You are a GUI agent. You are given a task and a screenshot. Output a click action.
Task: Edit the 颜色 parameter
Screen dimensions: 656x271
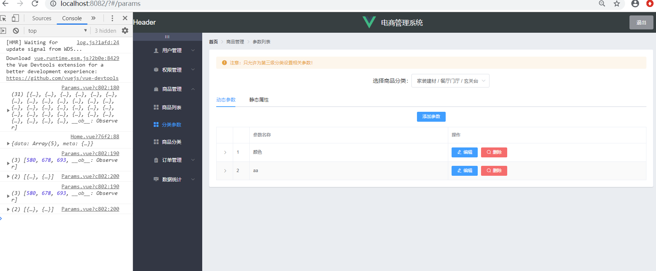[464, 152]
